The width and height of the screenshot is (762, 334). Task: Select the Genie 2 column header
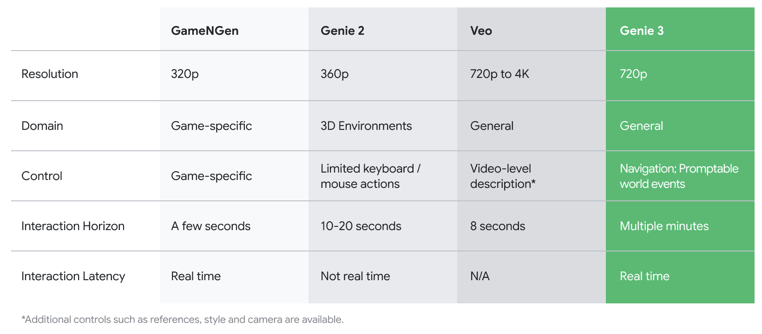[x=342, y=31]
